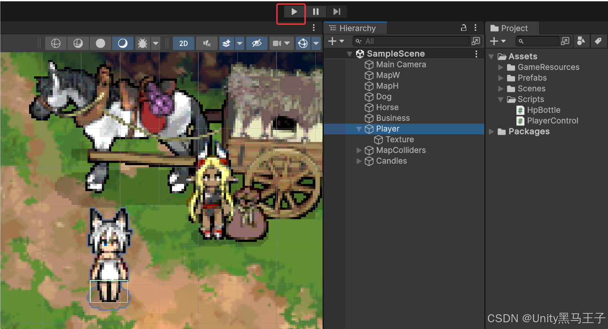Toggle the Hierarchy panel lock icon

point(464,28)
